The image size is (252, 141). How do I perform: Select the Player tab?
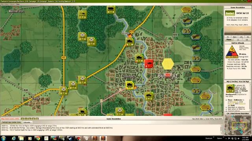tap(229, 40)
